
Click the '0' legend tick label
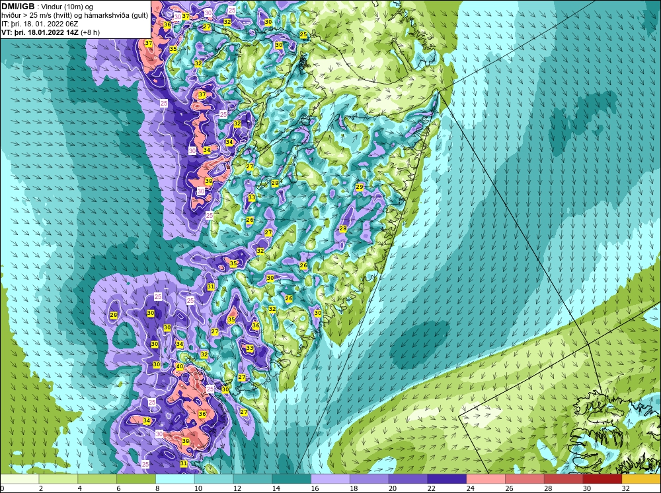[x=2, y=488]
